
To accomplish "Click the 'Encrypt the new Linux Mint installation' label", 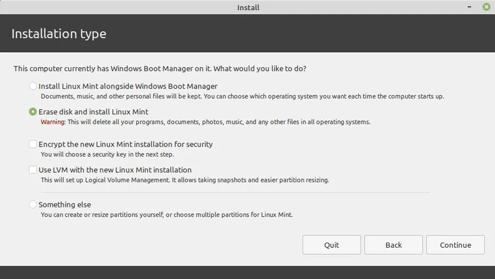I will tap(125, 144).
